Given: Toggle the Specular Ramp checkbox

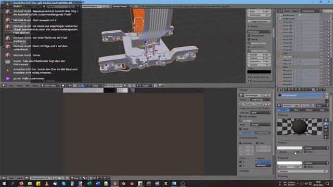Looking at the screenshot, I should click(305, 167).
